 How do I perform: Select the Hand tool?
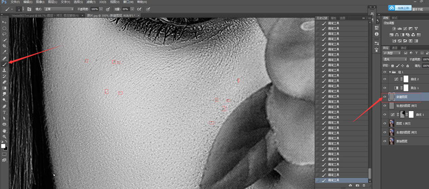click(5, 130)
